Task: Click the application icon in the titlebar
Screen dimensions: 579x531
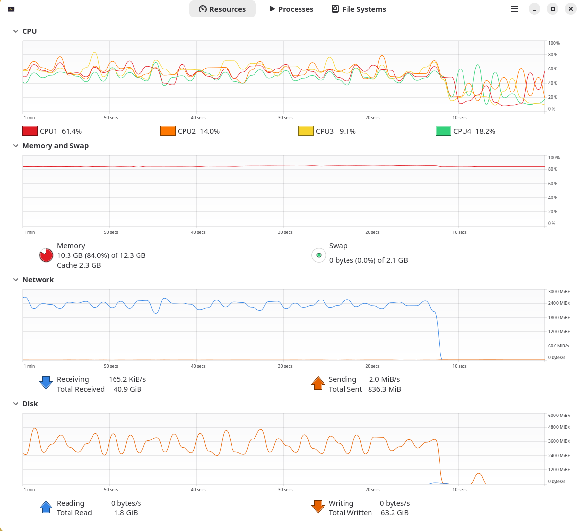Action: click(x=10, y=9)
